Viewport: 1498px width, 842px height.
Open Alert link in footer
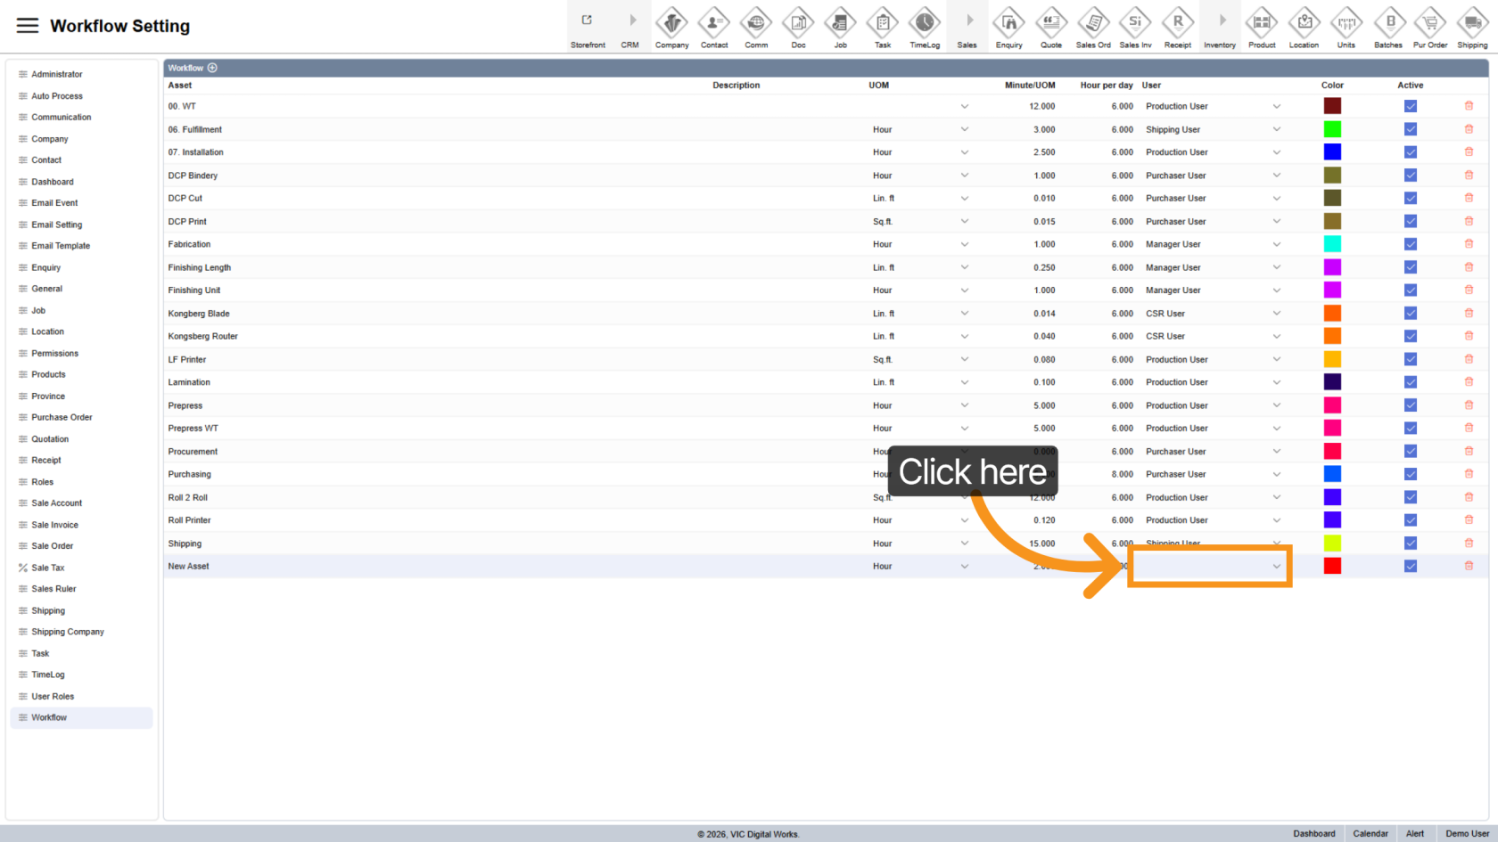1415,834
